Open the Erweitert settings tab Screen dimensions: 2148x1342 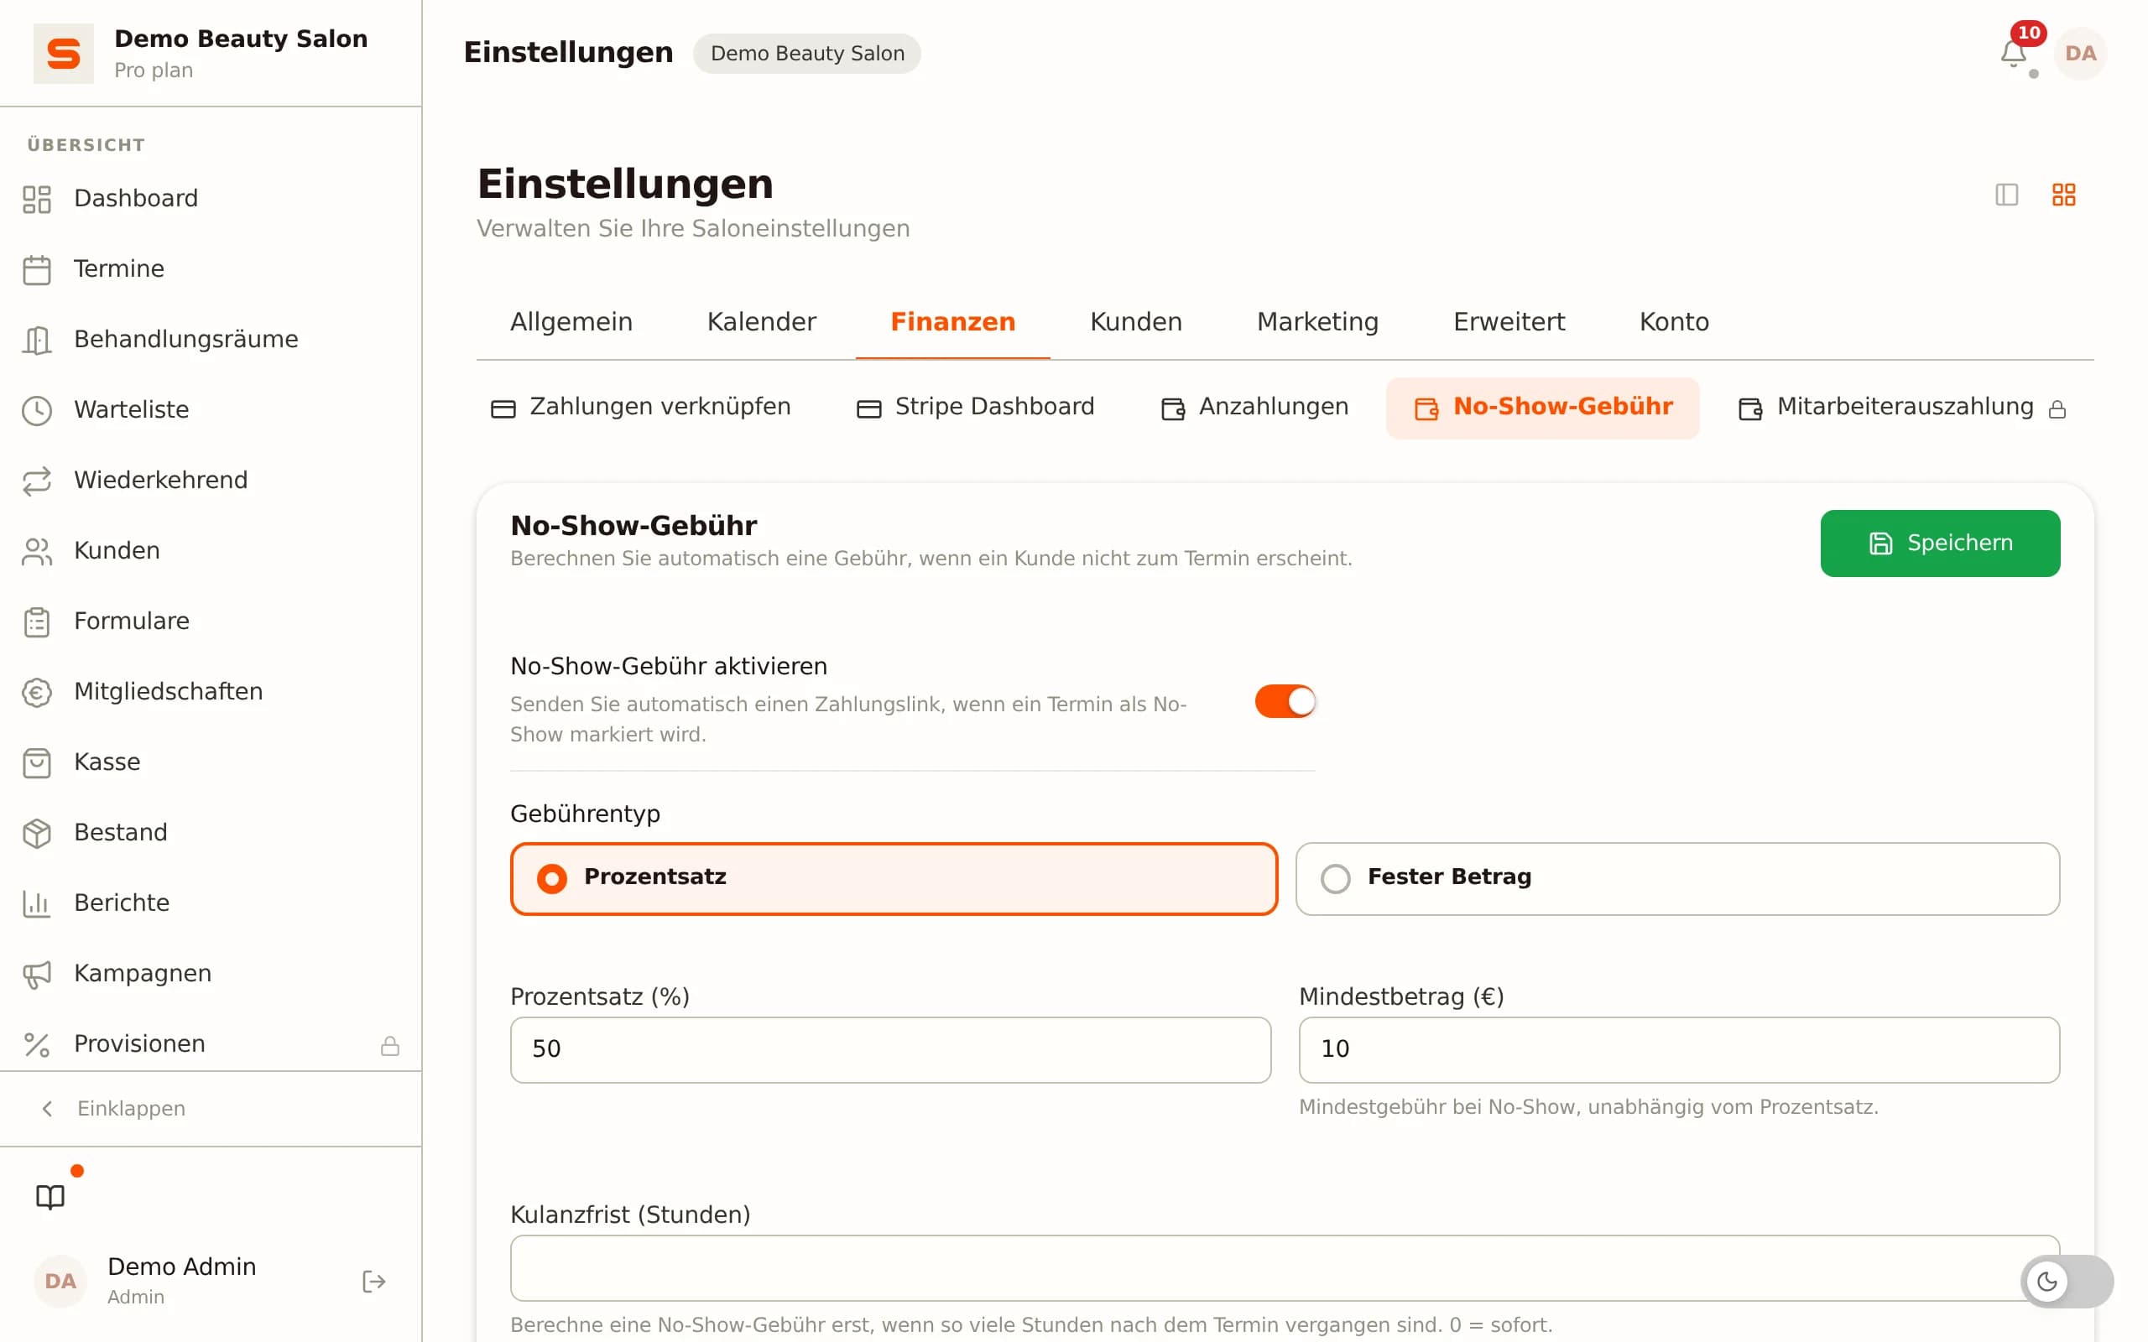point(1508,321)
